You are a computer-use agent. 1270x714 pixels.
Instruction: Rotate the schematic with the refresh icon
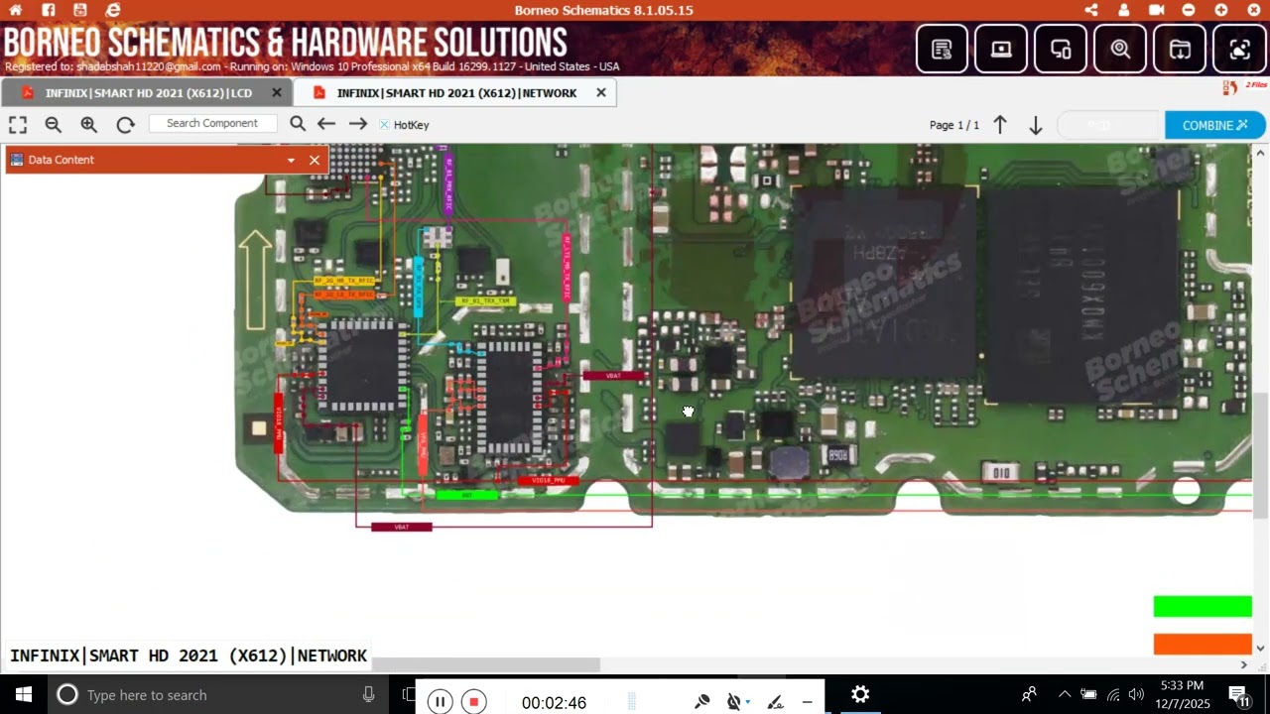[x=125, y=125]
